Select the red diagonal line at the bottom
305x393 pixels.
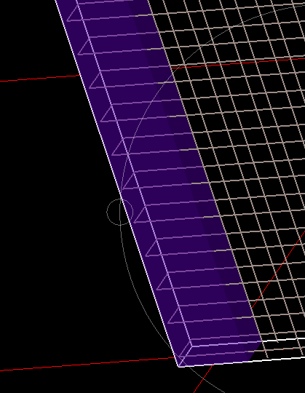pyautogui.click(x=203, y=379)
